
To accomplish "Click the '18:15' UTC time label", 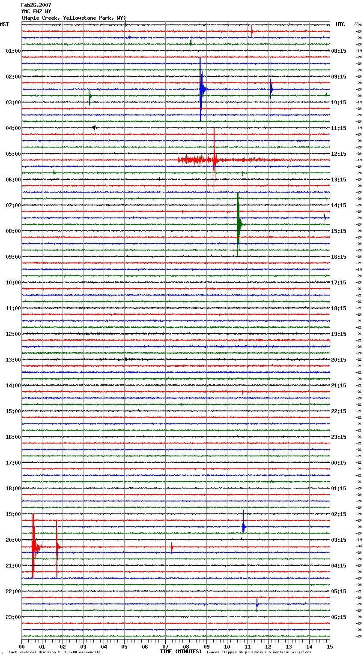I will coord(339,308).
